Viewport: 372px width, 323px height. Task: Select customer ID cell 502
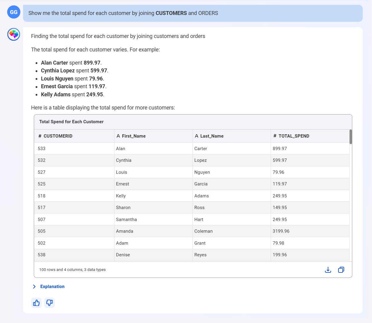[74, 243]
